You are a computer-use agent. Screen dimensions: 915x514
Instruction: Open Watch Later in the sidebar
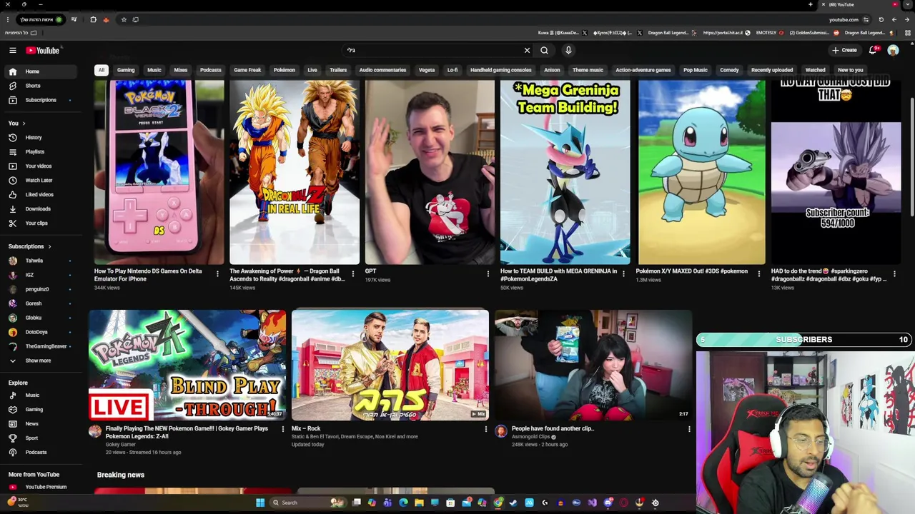[x=39, y=180]
